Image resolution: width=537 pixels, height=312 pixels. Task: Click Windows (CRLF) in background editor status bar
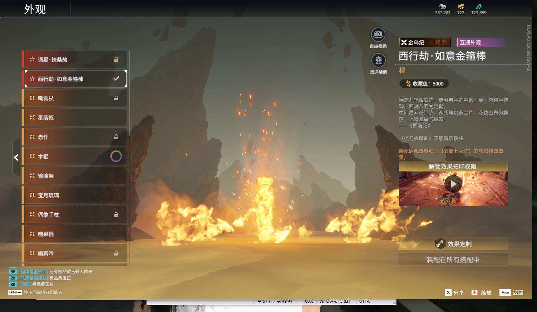[335, 301]
